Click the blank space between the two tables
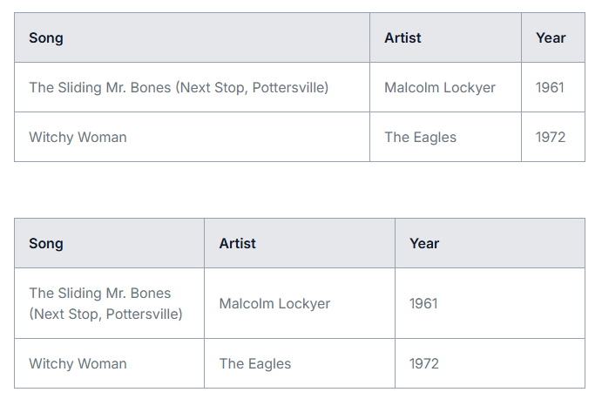Viewport: 602px width, 399px height. click(x=300, y=190)
